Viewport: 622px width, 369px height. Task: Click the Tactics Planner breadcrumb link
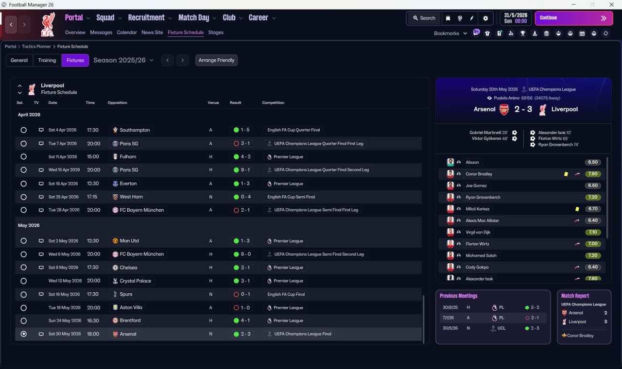tap(36, 47)
